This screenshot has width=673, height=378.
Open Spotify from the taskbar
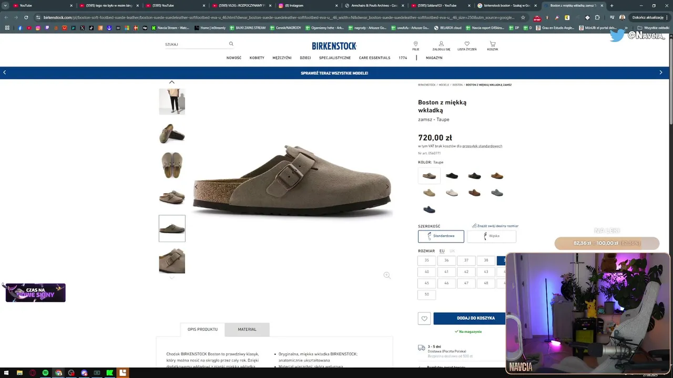pyautogui.click(x=45, y=373)
